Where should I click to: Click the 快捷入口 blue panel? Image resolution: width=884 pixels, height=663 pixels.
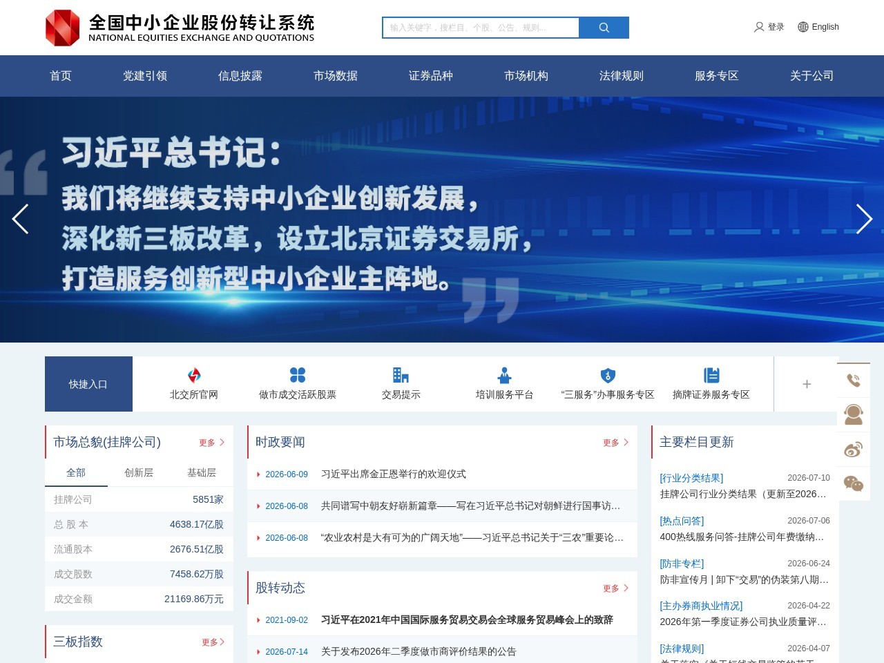click(x=88, y=384)
